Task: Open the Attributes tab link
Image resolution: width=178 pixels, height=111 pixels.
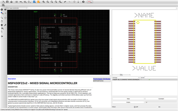Action: [x=107, y=79]
